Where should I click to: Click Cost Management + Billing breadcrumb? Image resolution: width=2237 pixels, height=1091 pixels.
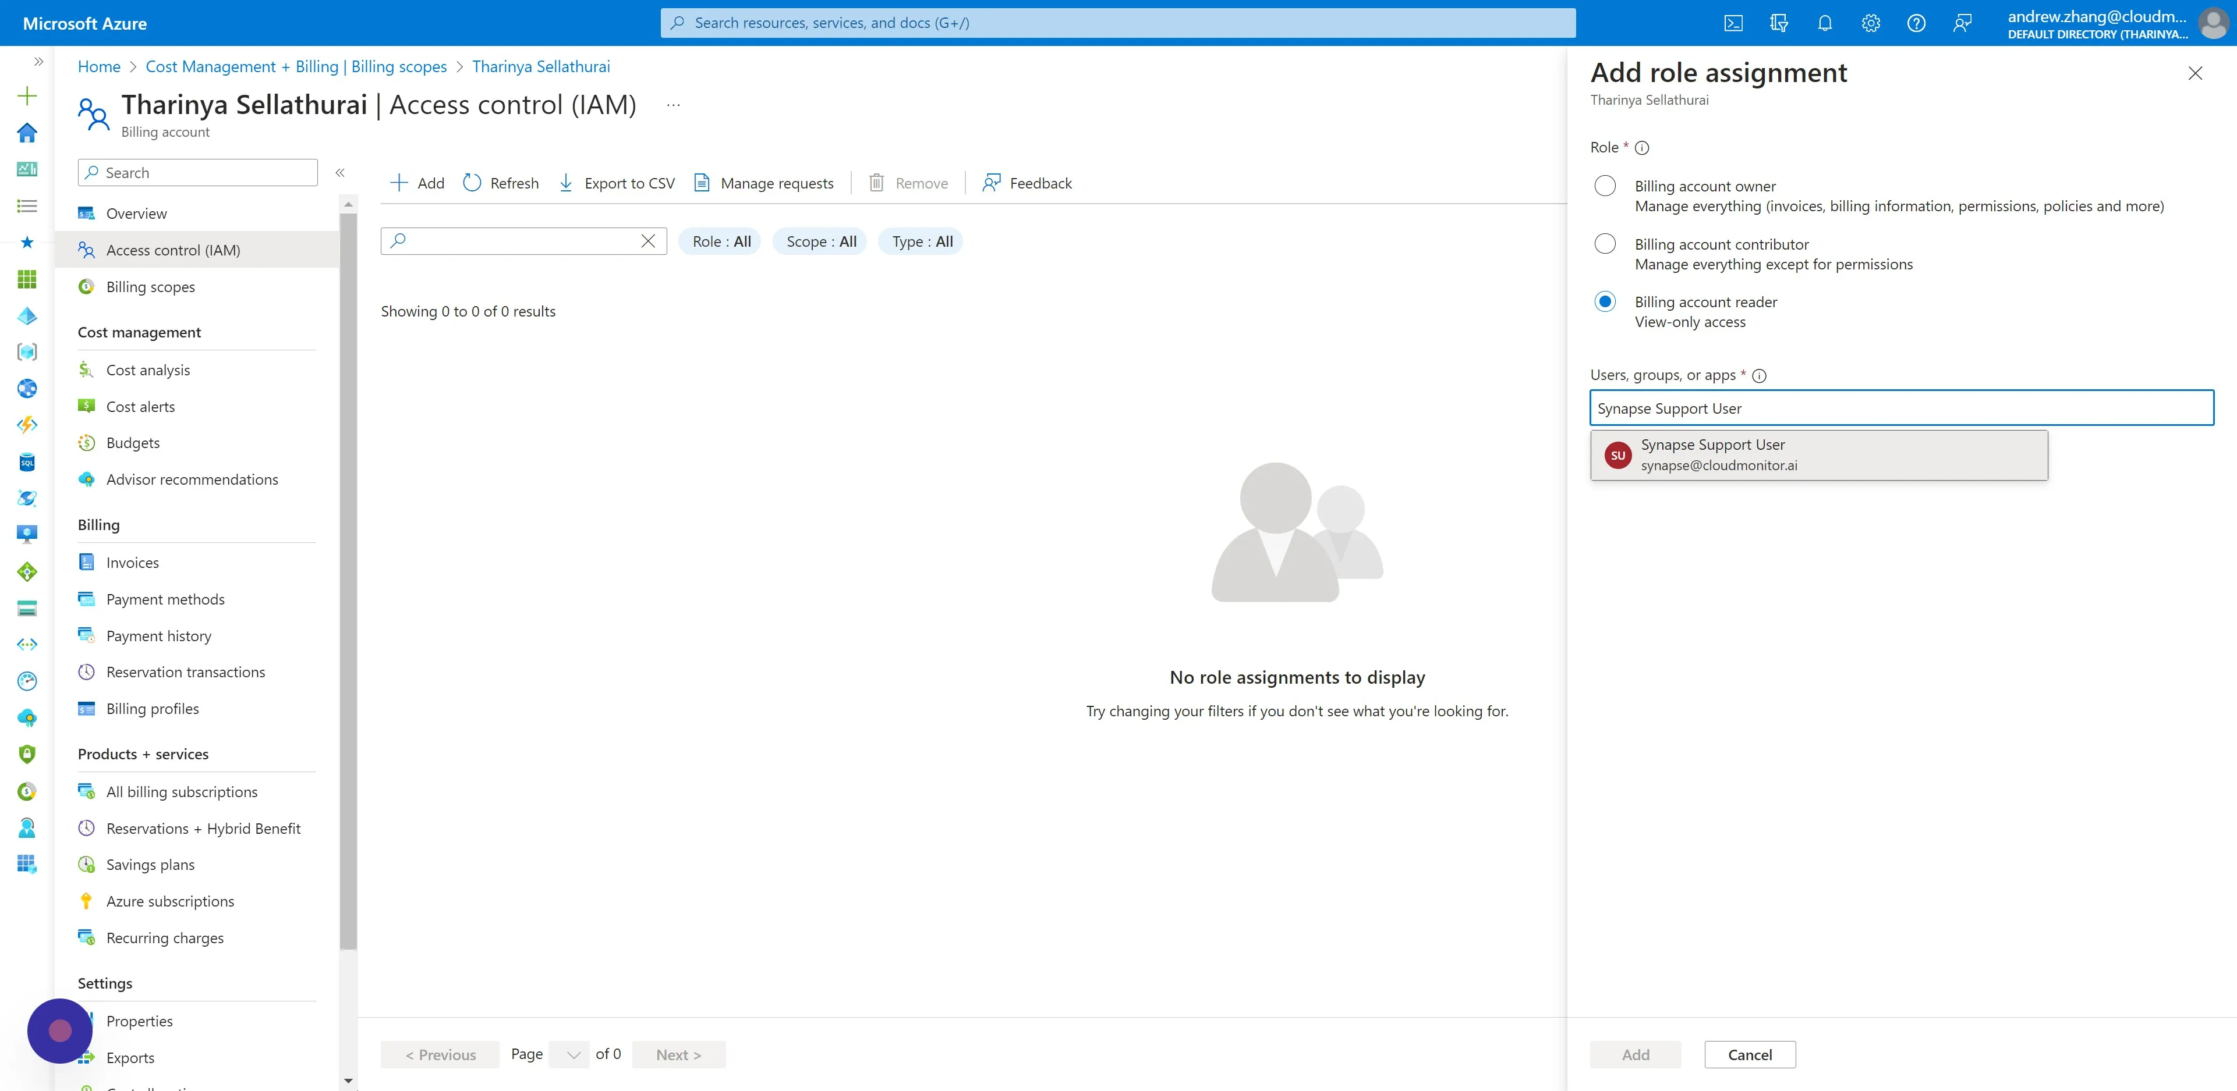point(296,67)
